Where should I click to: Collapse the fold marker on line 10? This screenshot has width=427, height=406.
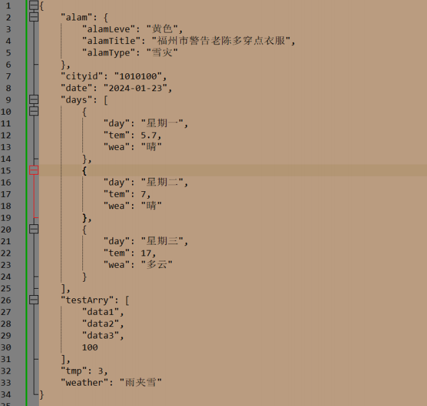[x=34, y=112]
